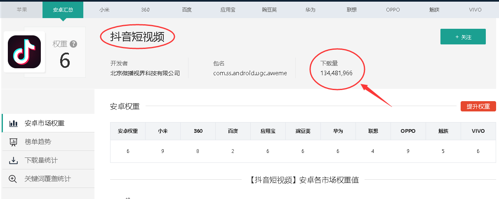Click the 包名 label
499x199 pixels.
click(219, 63)
